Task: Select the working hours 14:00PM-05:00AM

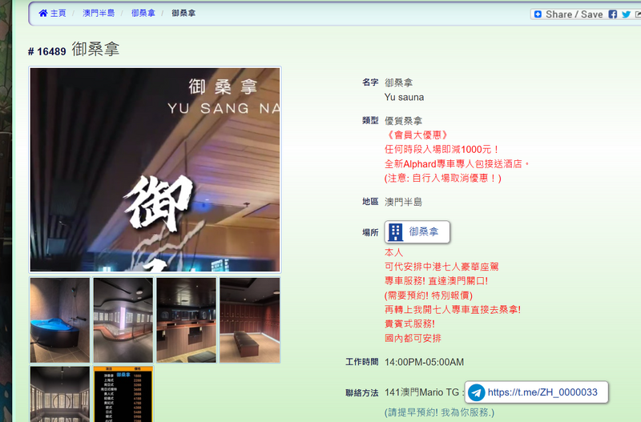Action: tap(424, 362)
